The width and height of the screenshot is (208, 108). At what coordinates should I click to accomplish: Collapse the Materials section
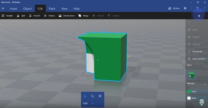(205, 84)
